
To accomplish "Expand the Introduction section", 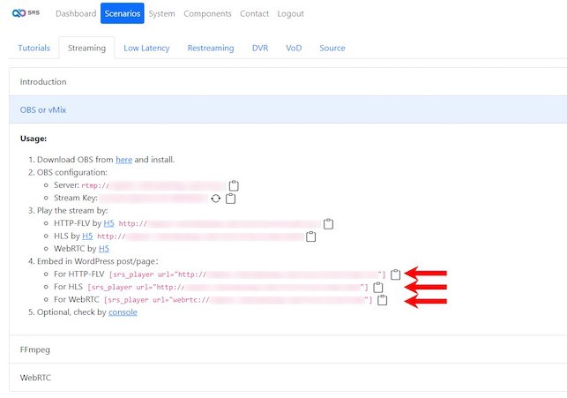I will tap(43, 82).
